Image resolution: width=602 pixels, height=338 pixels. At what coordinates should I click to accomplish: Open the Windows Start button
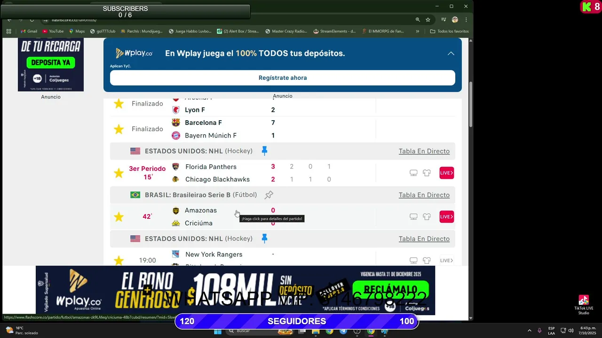point(217,331)
